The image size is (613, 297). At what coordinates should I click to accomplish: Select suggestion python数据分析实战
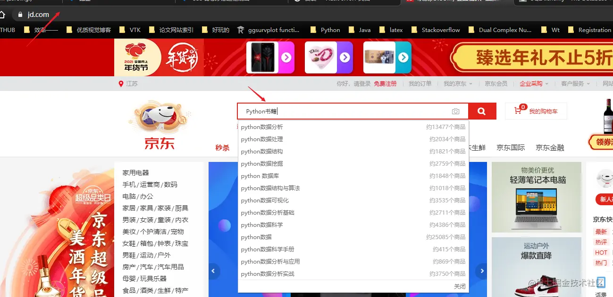(353, 274)
